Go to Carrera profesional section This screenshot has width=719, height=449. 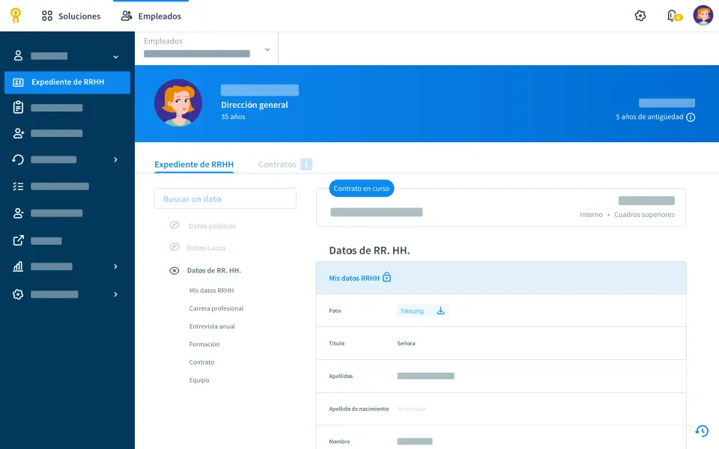tap(216, 308)
